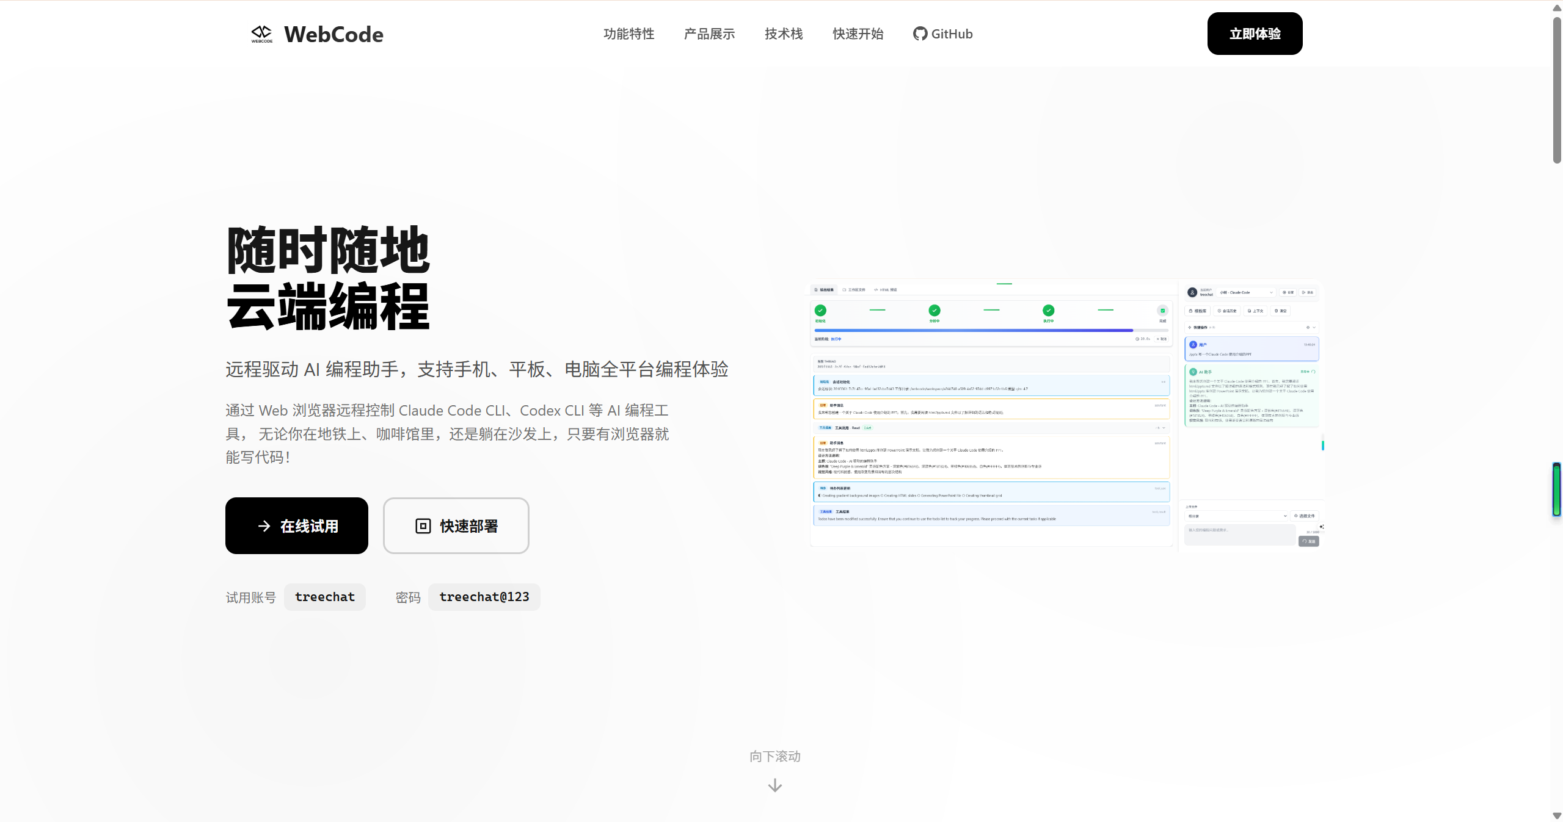Click the 立即体验 button
1563x822 pixels.
point(1254,34)
